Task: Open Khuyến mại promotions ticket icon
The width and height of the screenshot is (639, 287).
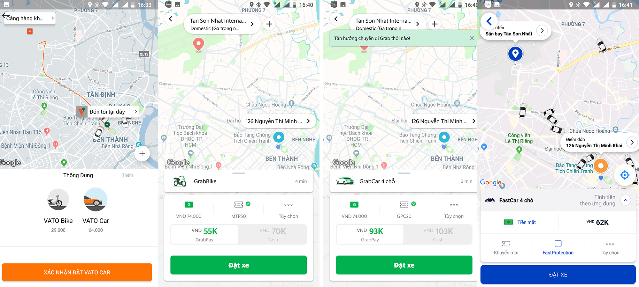Action: [x=506, y=244]
